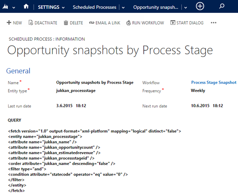Click the Dynamics CRM logo icon
Image resolution: width=238 pixels, height=194 pixels.
tap(5, 7)
